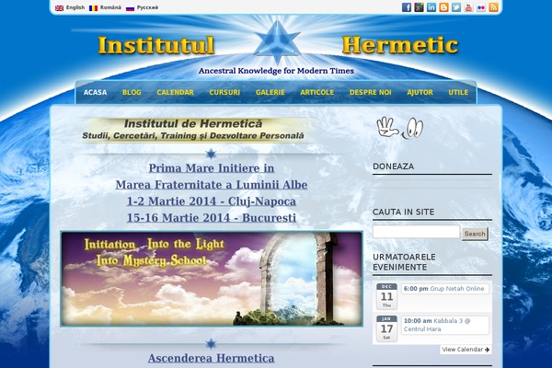Click the URMATOARELE EVENIMENTE heading

coord(404,262)
